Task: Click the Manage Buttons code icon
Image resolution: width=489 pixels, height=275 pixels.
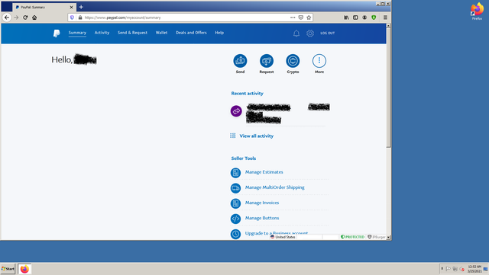Action: pos(235,219)
